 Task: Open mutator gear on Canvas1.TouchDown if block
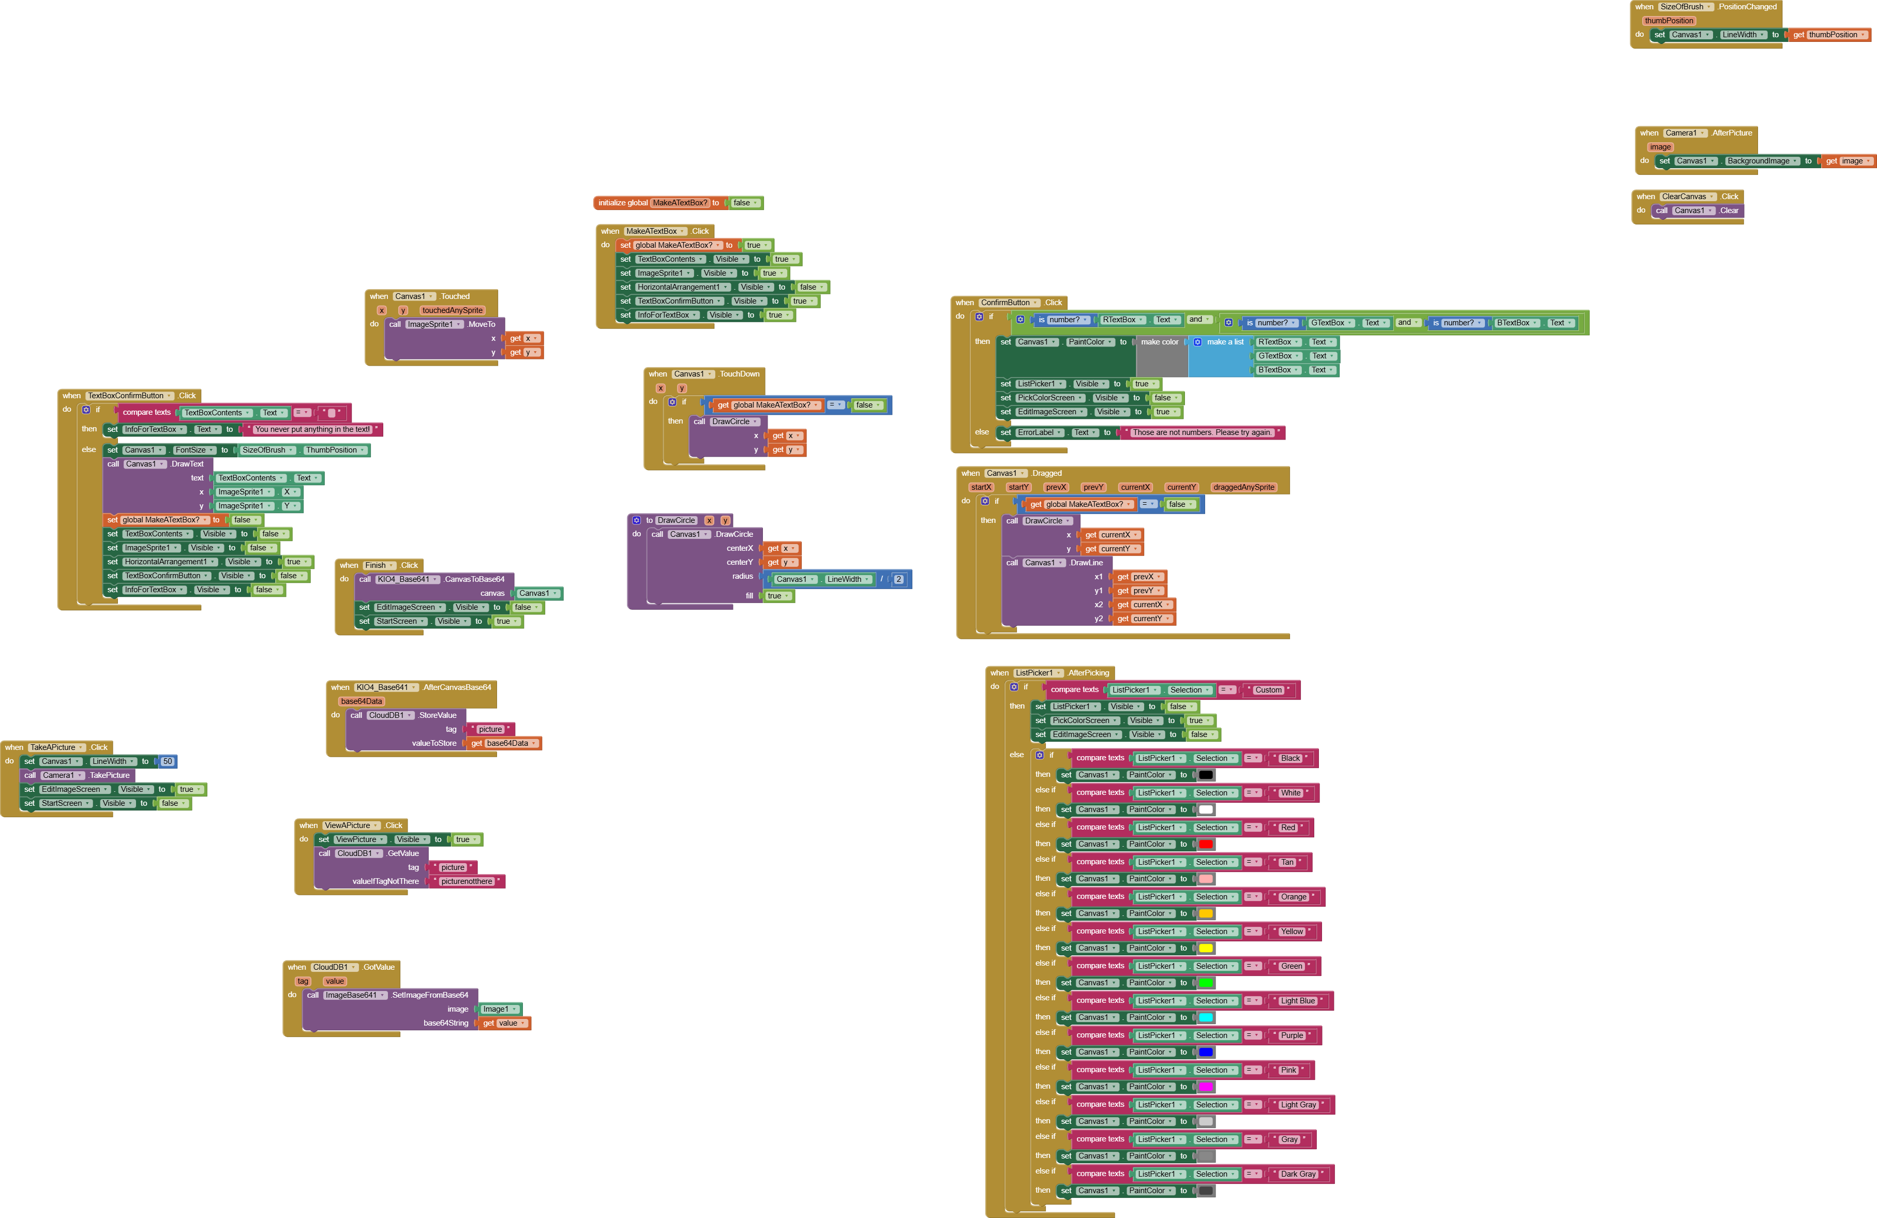tap(672, 402)
